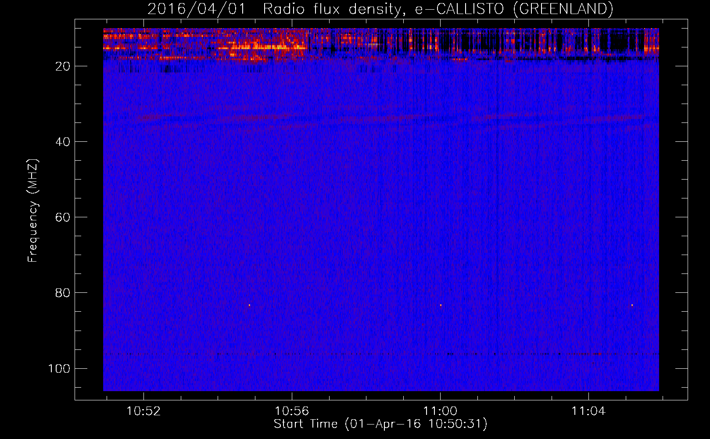This screenshot has height=439, width=710.
Task: Click the 100 frequency tick label
Action: pos(59,368)
